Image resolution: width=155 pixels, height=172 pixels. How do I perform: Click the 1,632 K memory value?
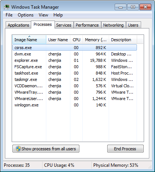click(99, 79)
